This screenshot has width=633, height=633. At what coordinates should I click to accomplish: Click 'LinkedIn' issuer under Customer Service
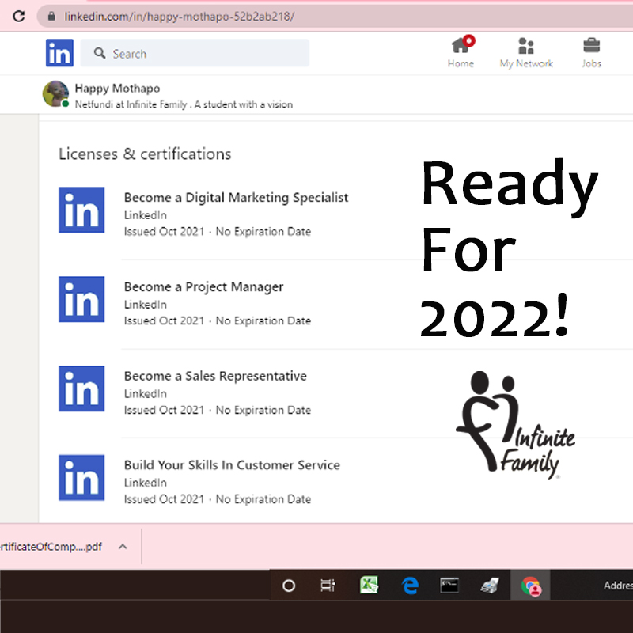[x=146, y=483]
